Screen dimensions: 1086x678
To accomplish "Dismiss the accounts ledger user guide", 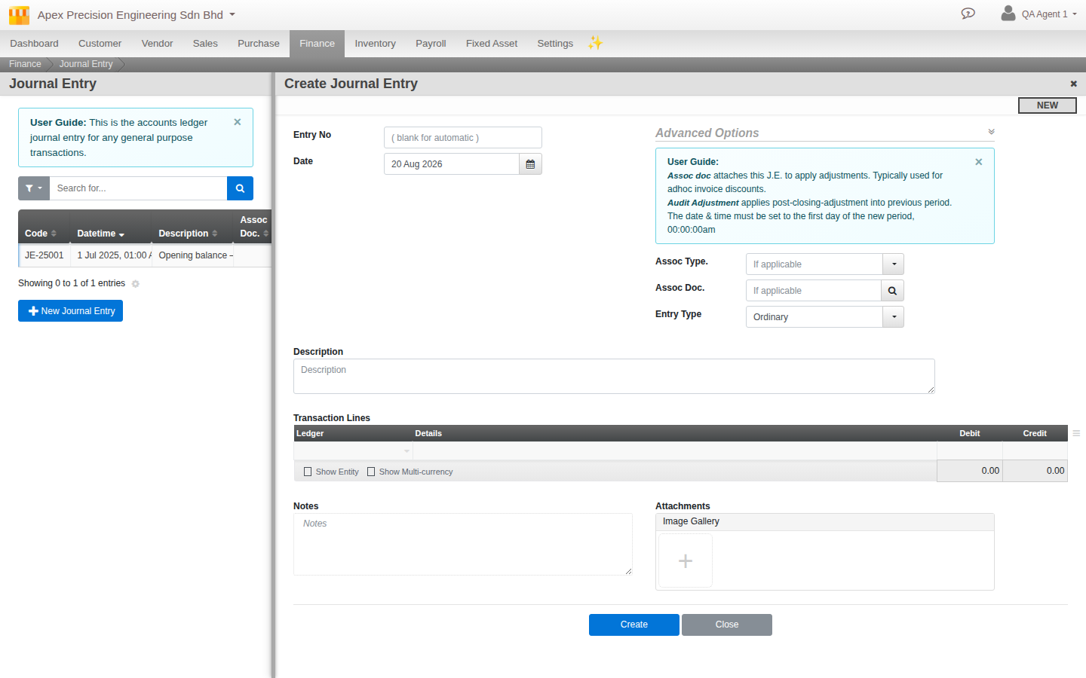I will pos(238,122).
